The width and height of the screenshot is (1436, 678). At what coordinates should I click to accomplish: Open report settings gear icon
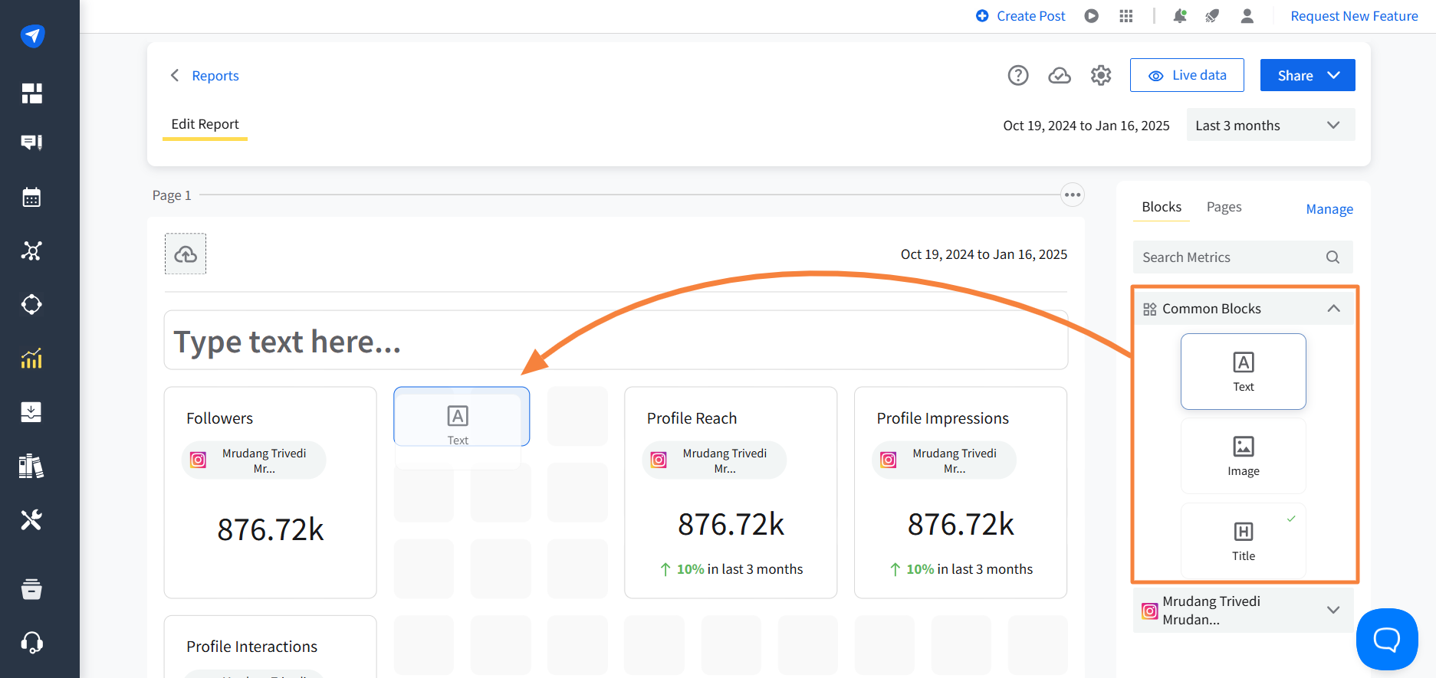1101,75
